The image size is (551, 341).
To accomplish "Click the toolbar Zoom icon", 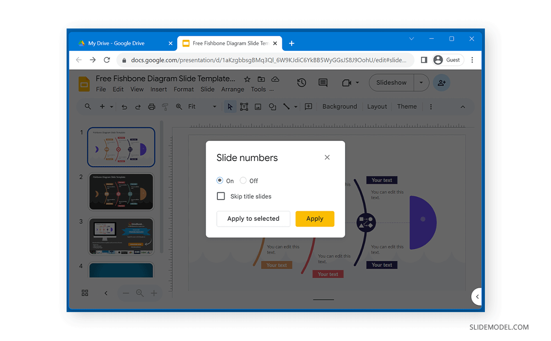I will pos(179,106).
